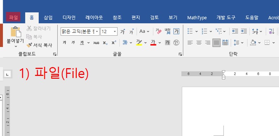Screen dimensions: 279x136
Task: Click the bullets list icon
Action: 190,31
